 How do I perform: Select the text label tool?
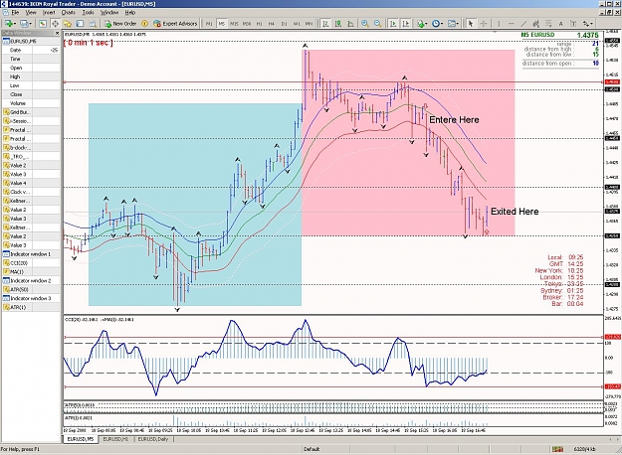point(573,24)
